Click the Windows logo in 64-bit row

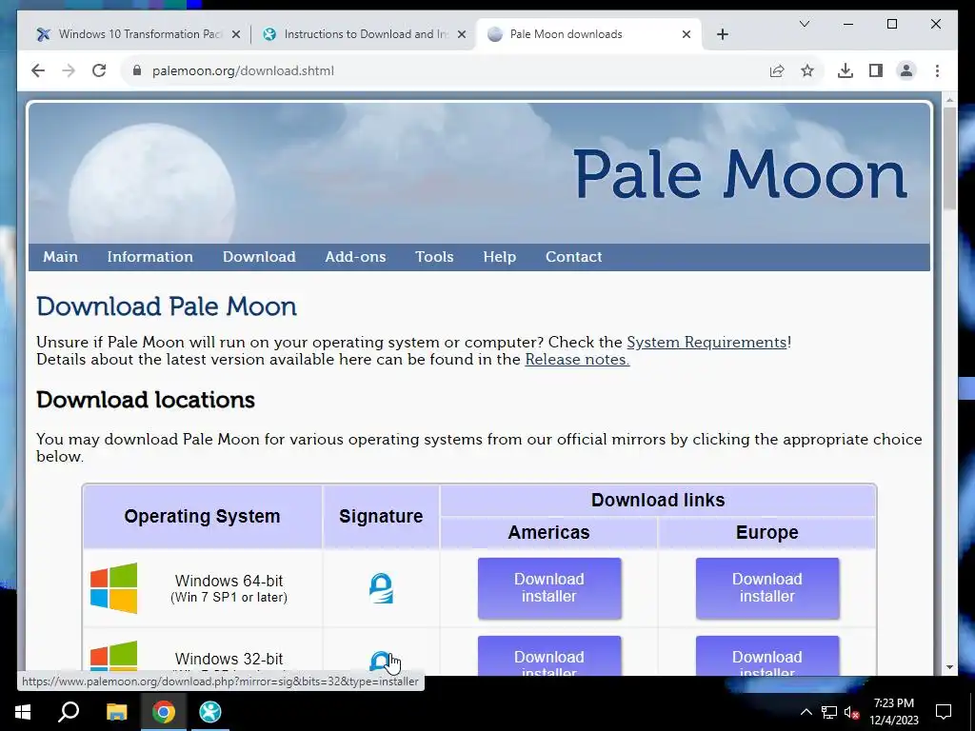[x=114, y=588]
